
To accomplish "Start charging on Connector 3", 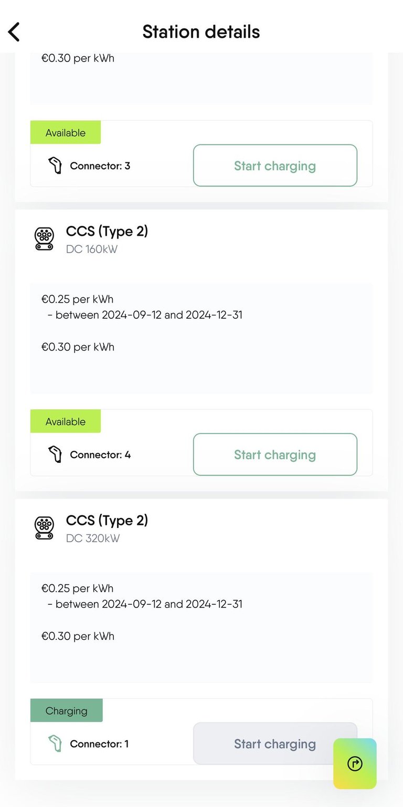I will pyautogui.click(x=275, y=165).
